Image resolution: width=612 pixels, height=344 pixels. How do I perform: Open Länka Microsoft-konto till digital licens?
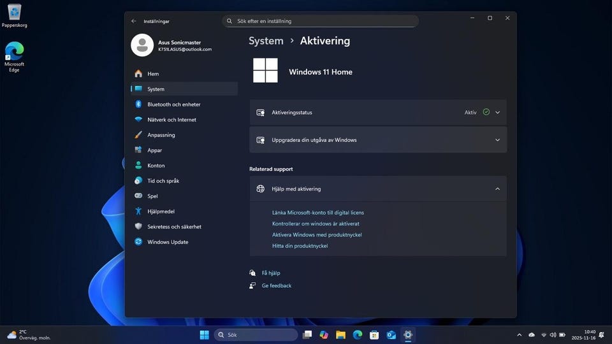point(317,213)
